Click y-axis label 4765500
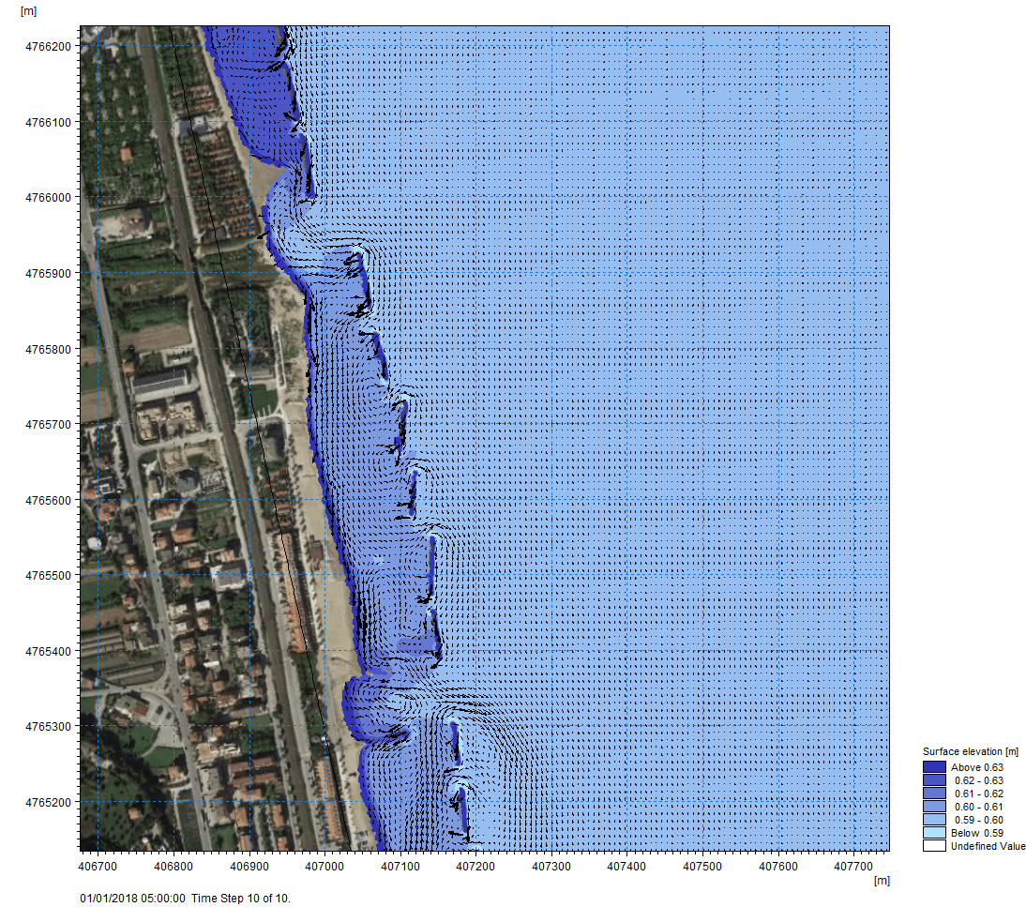This screenshot has height=907, width=1026. pyautogui.click(x=48, y=576)
